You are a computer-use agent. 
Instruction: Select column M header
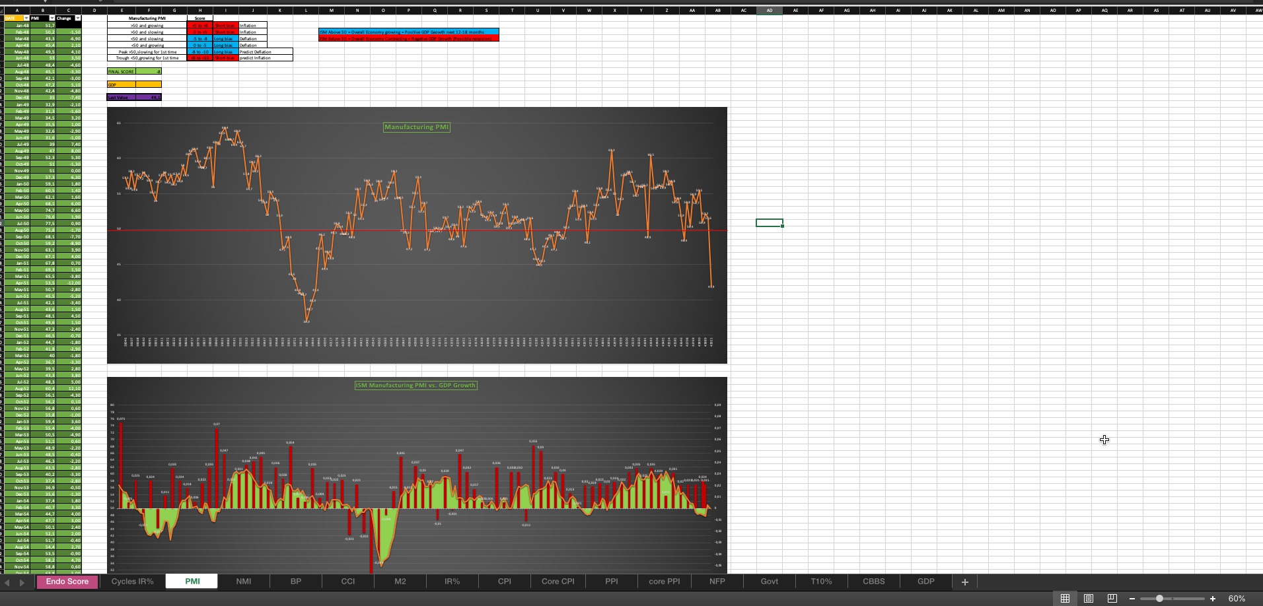(x=332, y=11)
